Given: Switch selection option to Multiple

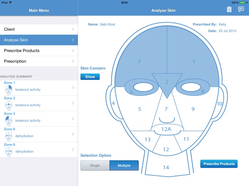Looking at the screenshot, I should (x=124, y=166).
